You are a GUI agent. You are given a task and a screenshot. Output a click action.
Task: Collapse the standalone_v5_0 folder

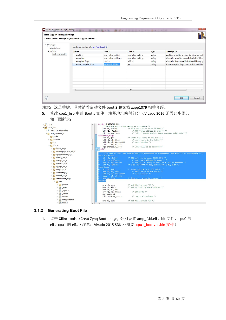point(52,179)
